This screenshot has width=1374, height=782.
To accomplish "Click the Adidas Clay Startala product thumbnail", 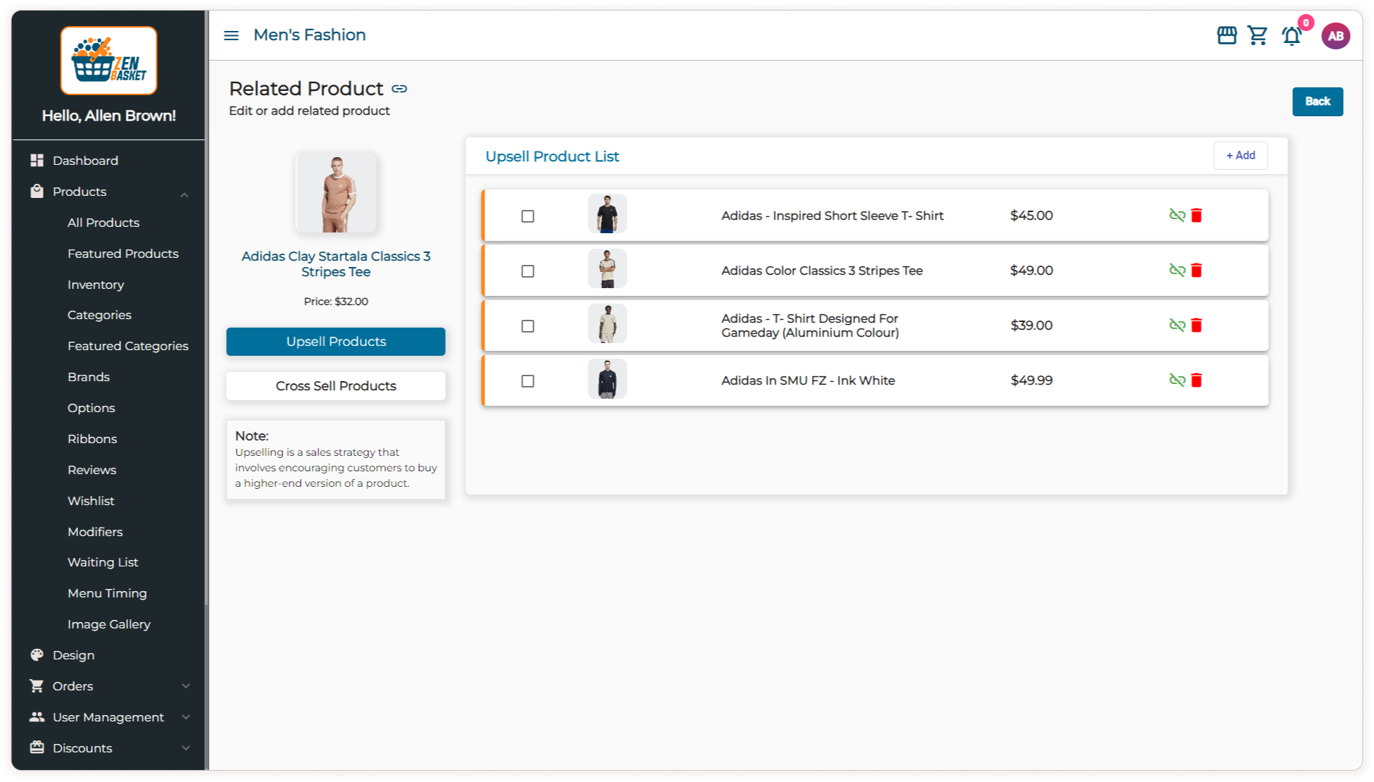I will tap(336, 193).
